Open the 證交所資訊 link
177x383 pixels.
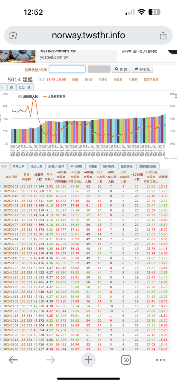pos(151,80)
